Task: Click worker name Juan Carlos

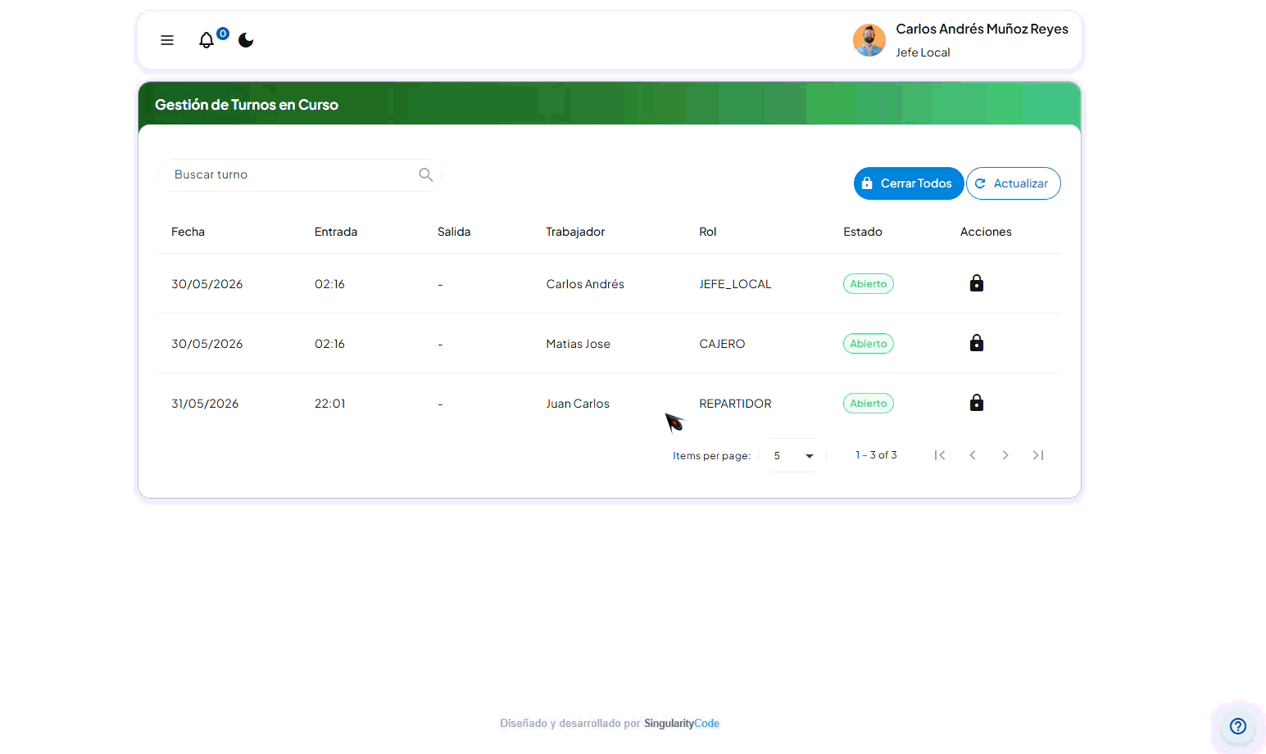Action: click(578, 404)
